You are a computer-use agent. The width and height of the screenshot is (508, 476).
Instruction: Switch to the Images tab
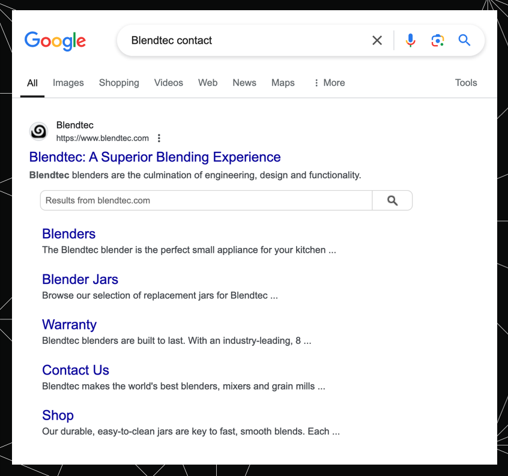[68, 83]
